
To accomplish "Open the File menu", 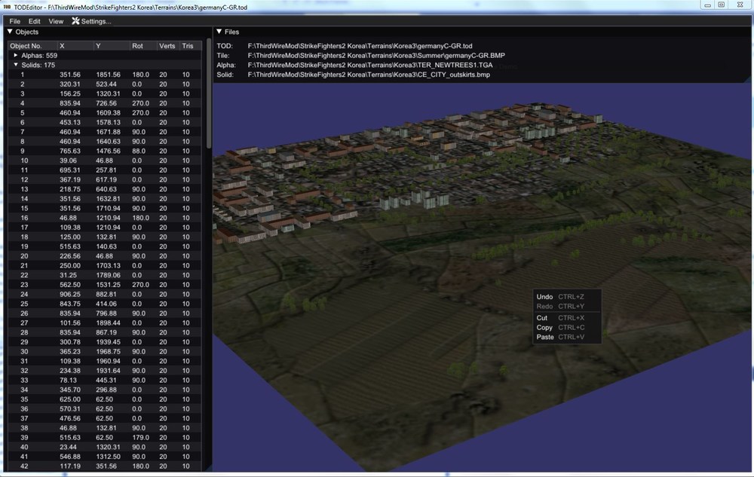I will (x=15, y=21).
